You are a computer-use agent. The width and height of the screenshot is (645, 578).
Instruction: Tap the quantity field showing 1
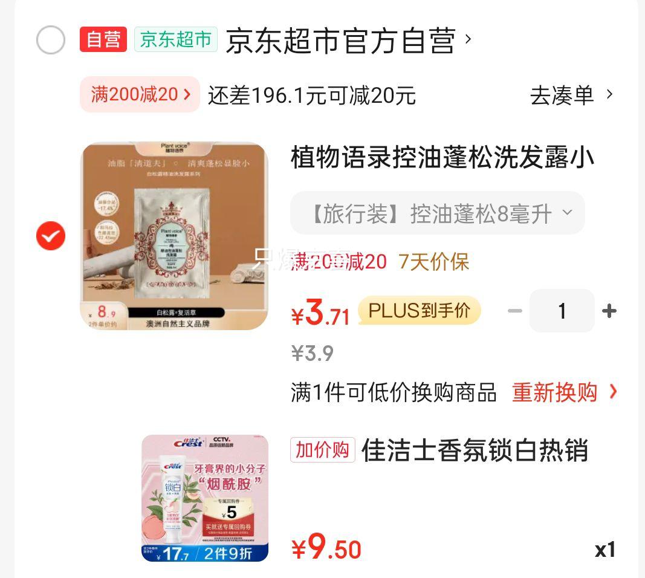pyautogui.click(x=562, y=311)
